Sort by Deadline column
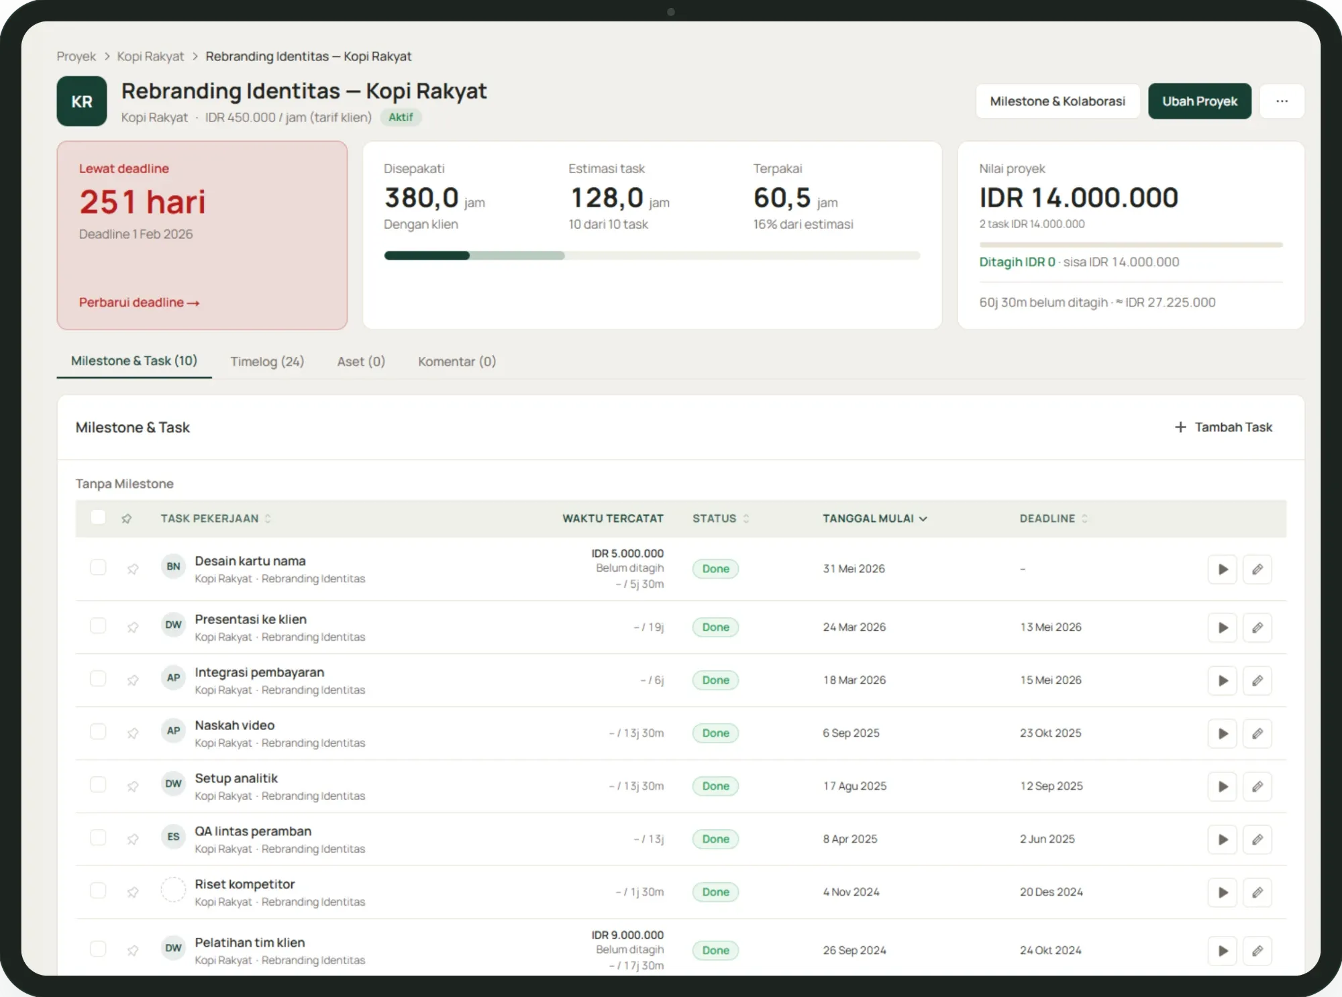The image size is (1342, 997). (1053, 519)
